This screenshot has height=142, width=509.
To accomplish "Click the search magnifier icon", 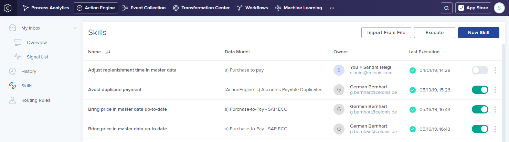I will 446,8.
